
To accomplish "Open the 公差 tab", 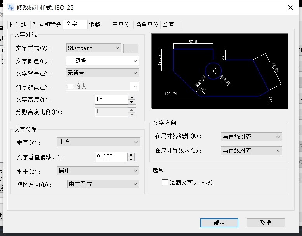I will click(x=168, y=24).
